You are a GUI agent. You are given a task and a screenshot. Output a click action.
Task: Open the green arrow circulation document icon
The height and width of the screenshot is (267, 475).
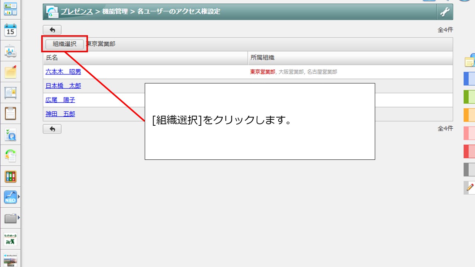(10, 156)
